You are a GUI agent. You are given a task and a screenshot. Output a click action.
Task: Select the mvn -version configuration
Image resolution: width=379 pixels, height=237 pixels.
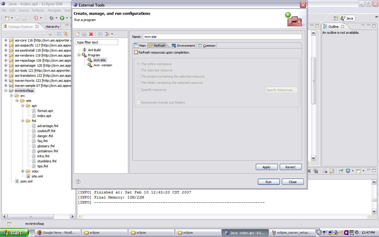coord(102,65)
